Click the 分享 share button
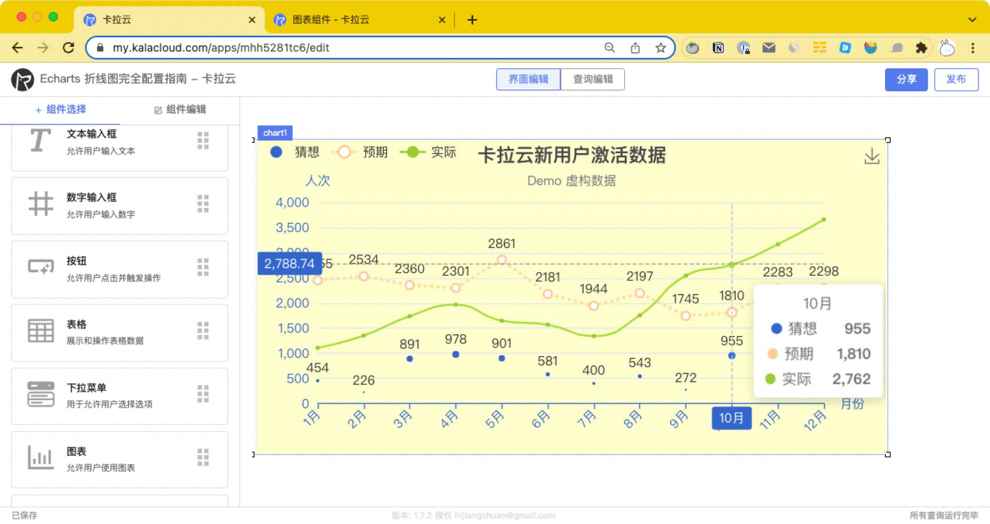The width and height of the screenshot is (990, 524). point(906,79)
